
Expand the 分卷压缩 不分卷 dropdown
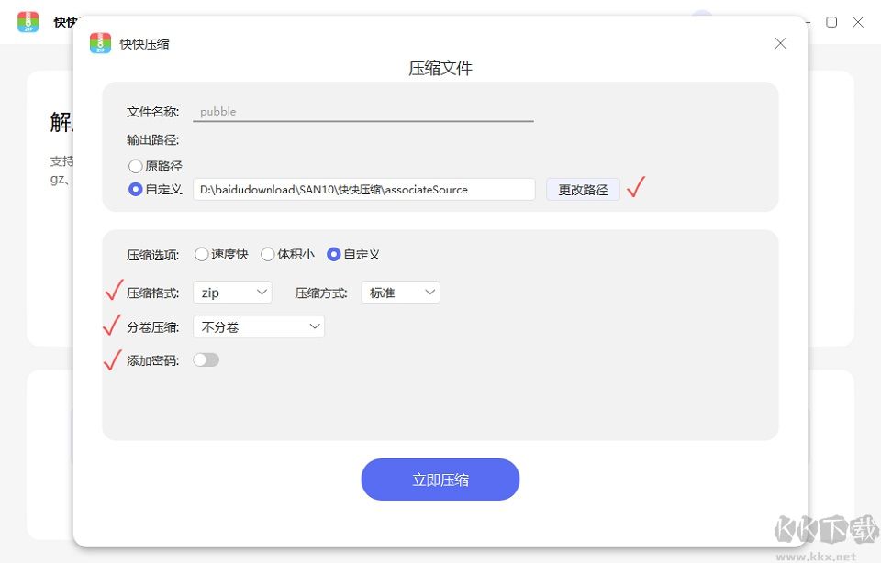258,326
